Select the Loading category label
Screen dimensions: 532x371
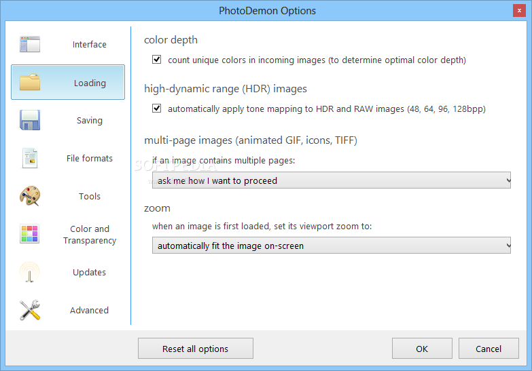(x=90, y=83)
